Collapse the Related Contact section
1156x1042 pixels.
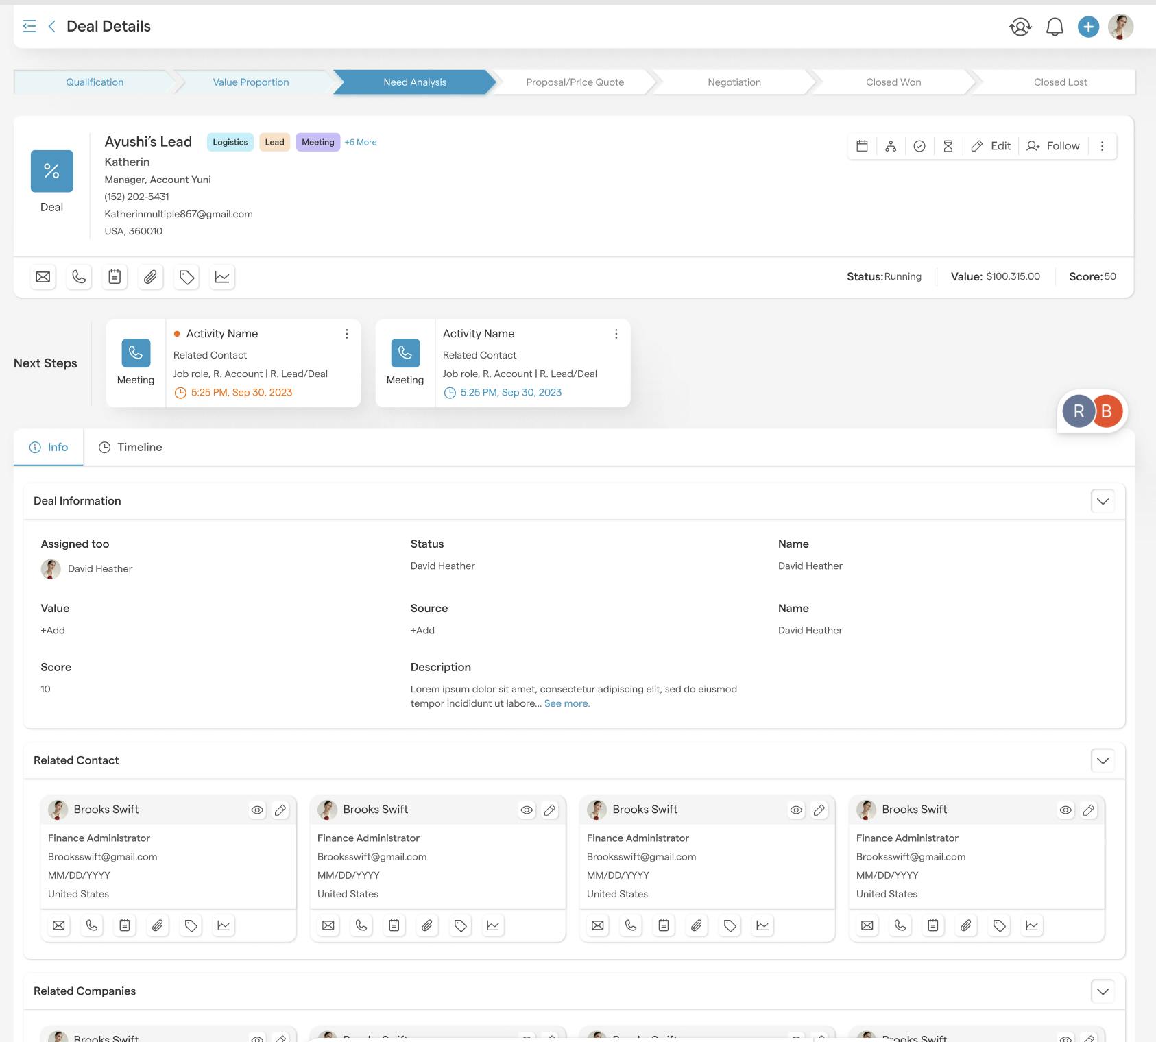1103,760
